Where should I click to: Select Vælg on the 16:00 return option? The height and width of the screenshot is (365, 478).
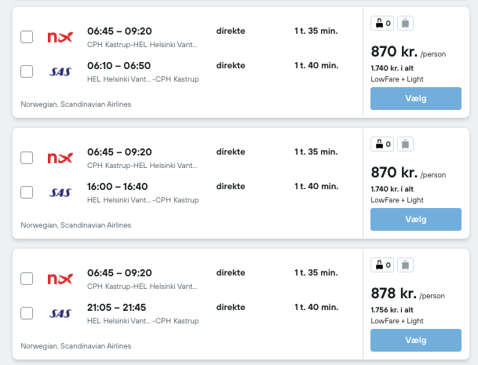[416, 219]
